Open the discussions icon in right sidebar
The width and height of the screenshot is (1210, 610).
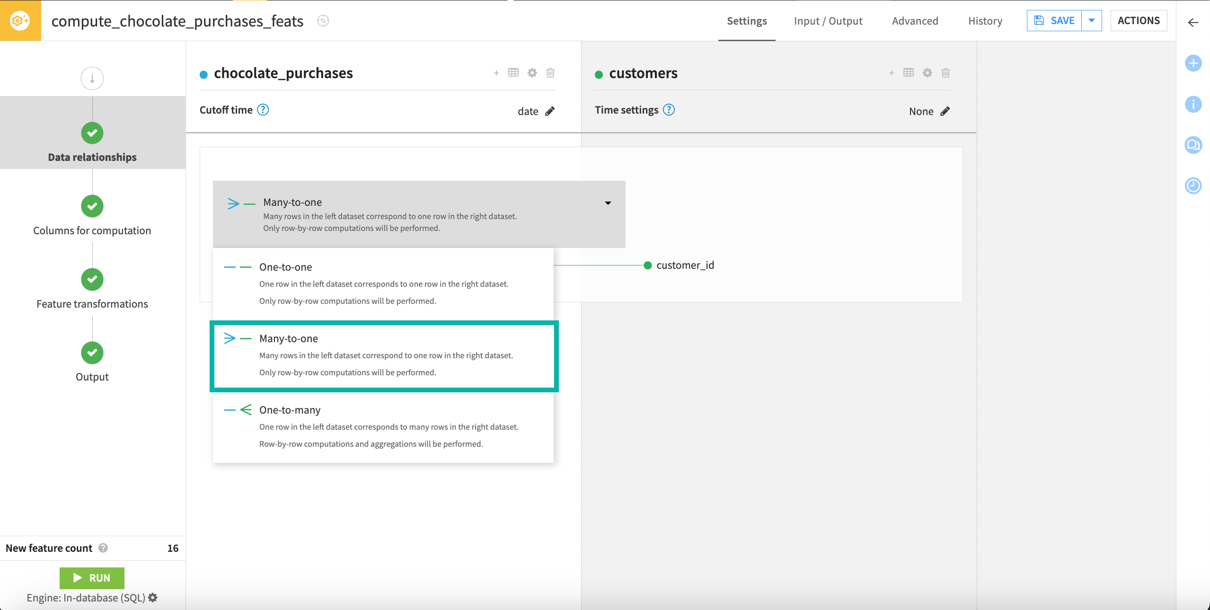[x=1193, y=145]
